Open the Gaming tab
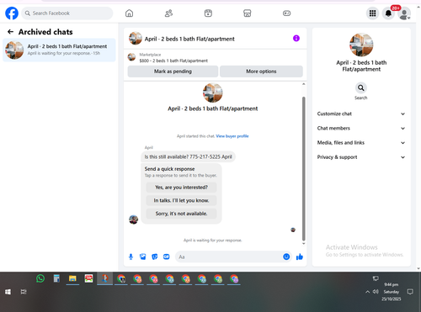The width and height of the screenshot is (421, 312). [286, 13]
